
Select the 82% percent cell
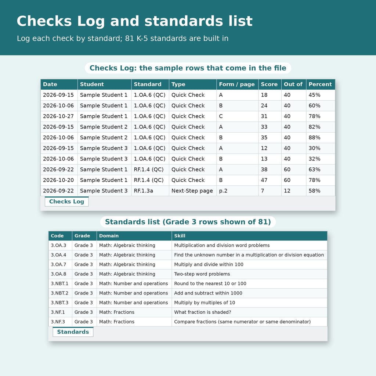pos(321,127)
